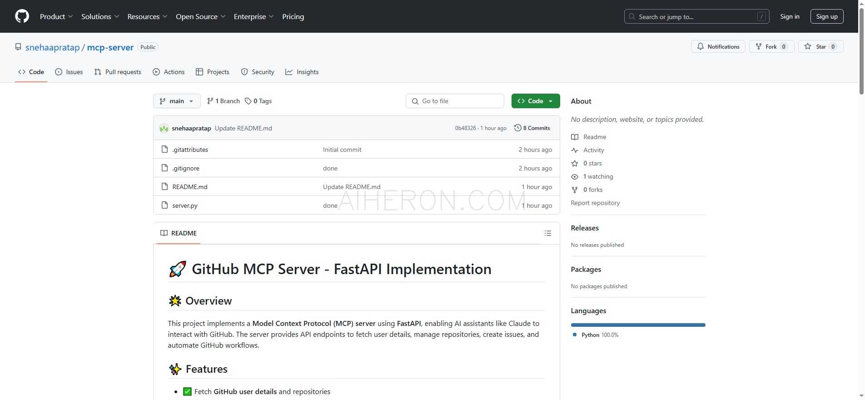The height and width of the screenshot is (400, 865).
Task: Click the file icon beside .gitignore
Action: coord(165,168)
